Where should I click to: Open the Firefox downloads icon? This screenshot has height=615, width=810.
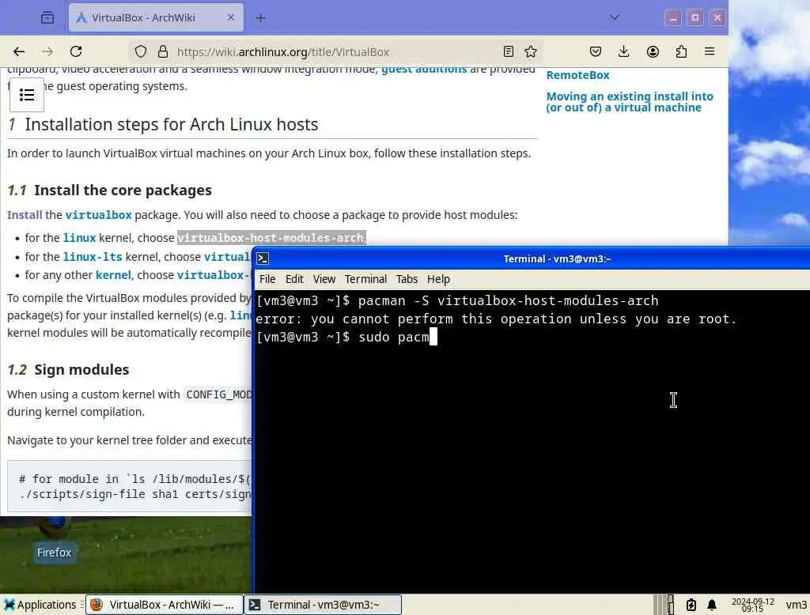[x=623, y=51]
